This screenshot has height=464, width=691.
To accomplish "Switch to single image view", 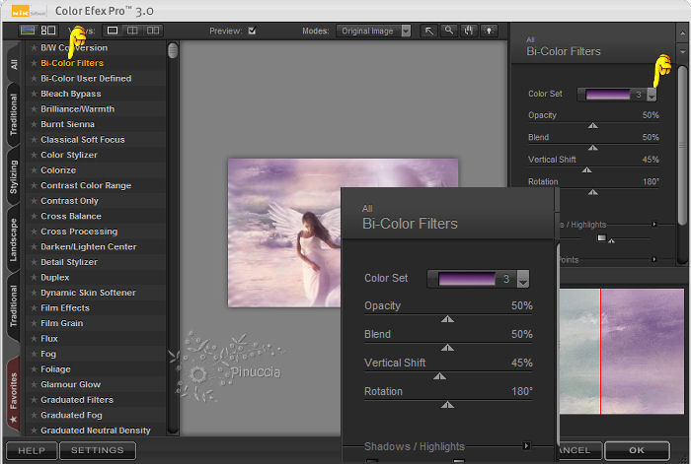I will pos(113,31).
